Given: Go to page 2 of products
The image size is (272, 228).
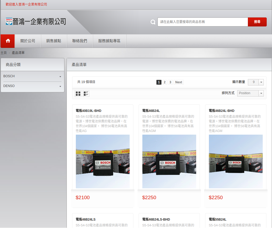Looking at the screenshot, I should [x=165, y=82].
